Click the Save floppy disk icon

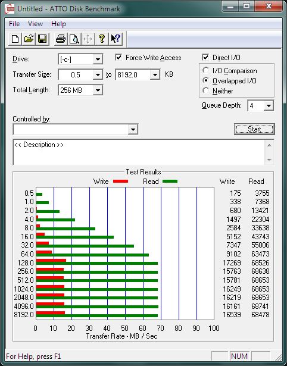pos(42,39)
